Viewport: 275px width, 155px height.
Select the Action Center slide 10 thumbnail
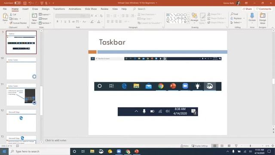[21, 68]
